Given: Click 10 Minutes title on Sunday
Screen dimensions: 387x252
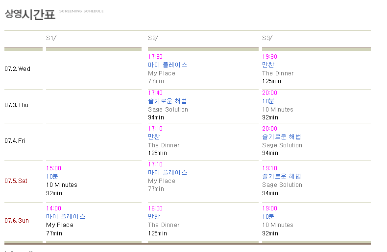Looking at the screenshot, I should click(x=278, y=225).
